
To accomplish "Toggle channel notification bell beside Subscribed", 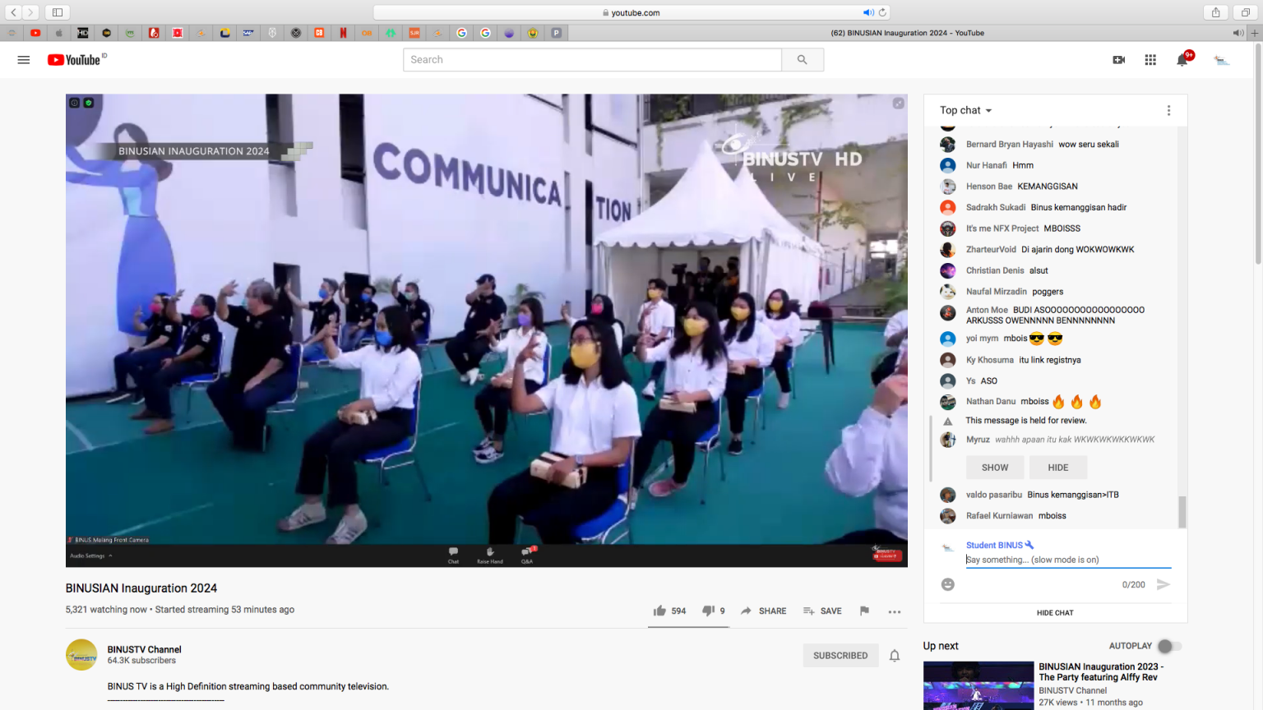I will (895, 656).
